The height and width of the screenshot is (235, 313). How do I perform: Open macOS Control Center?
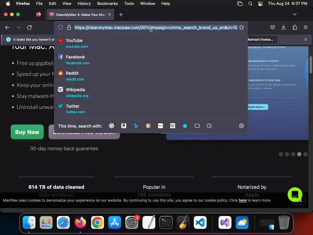tap(260, 3)
